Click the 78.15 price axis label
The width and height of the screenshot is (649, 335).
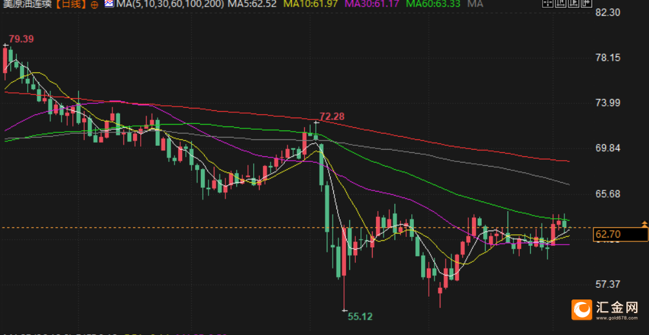[x=608, y=57]
